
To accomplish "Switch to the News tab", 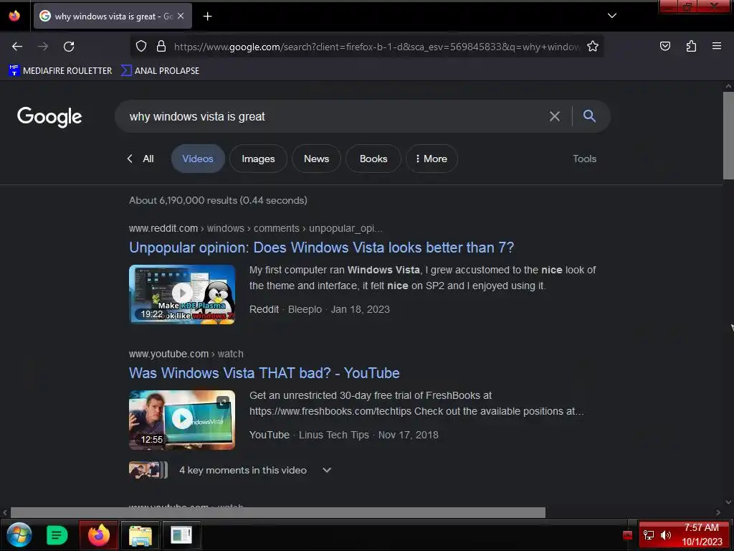I will point(316,159).
